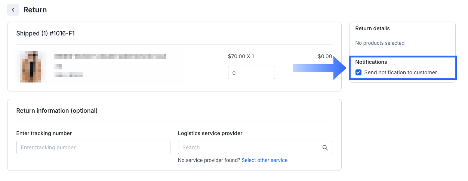Focus the return quantity input field
The height and width of the screenshot is (181, 468).
(x=251, y=72)
